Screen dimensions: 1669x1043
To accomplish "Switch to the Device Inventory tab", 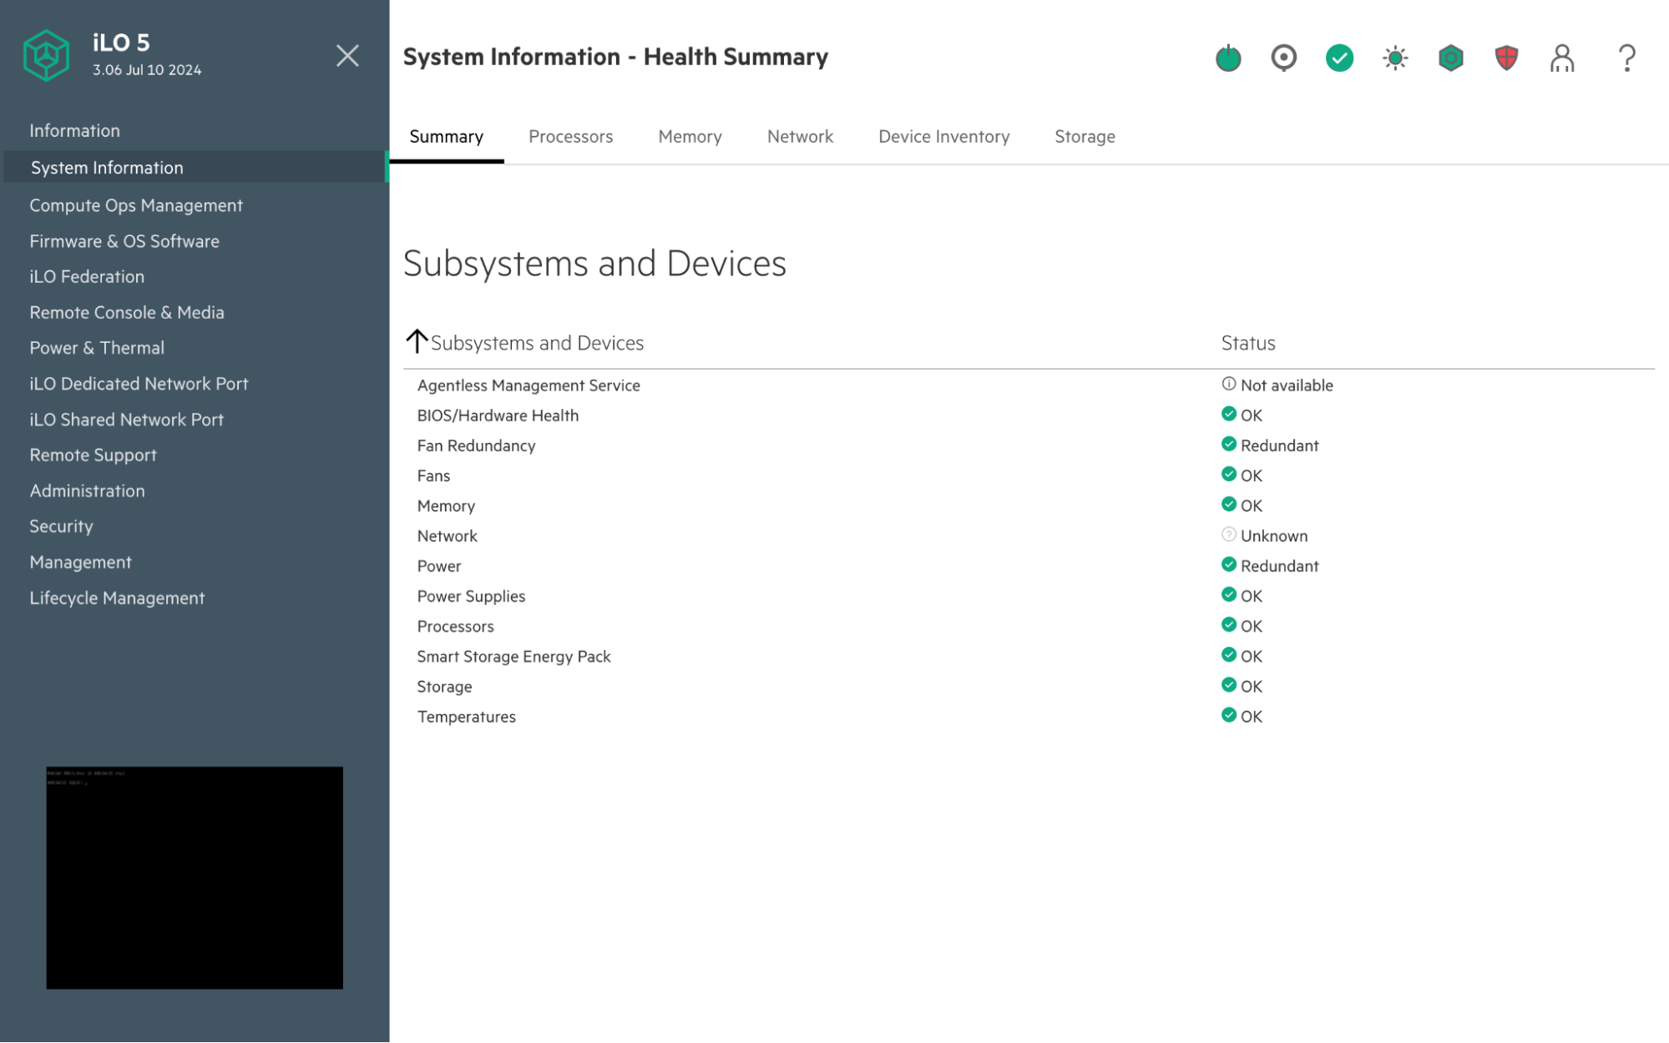I will pyautogui.click(x=943, y=137).
